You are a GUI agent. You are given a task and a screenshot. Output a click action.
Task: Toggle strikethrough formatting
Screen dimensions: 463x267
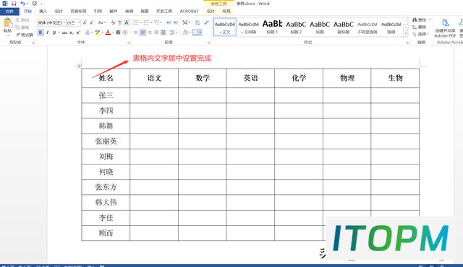pos(64,32)
